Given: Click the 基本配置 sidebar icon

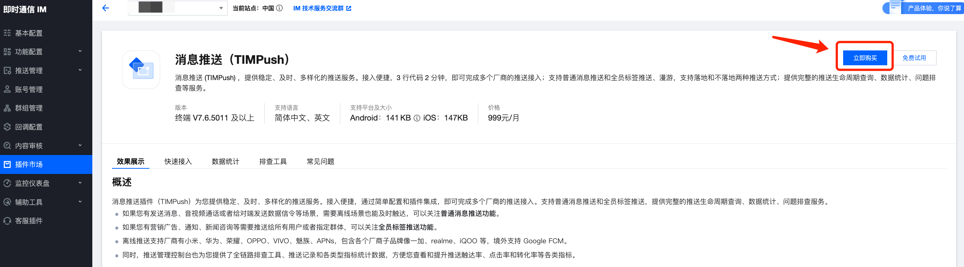Looking at the screenshot, I should point(7,33).
